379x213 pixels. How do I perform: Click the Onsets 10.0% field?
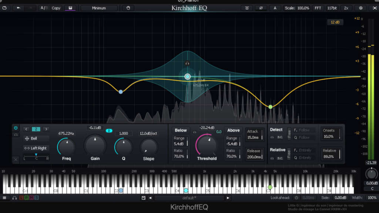(331, 133)
